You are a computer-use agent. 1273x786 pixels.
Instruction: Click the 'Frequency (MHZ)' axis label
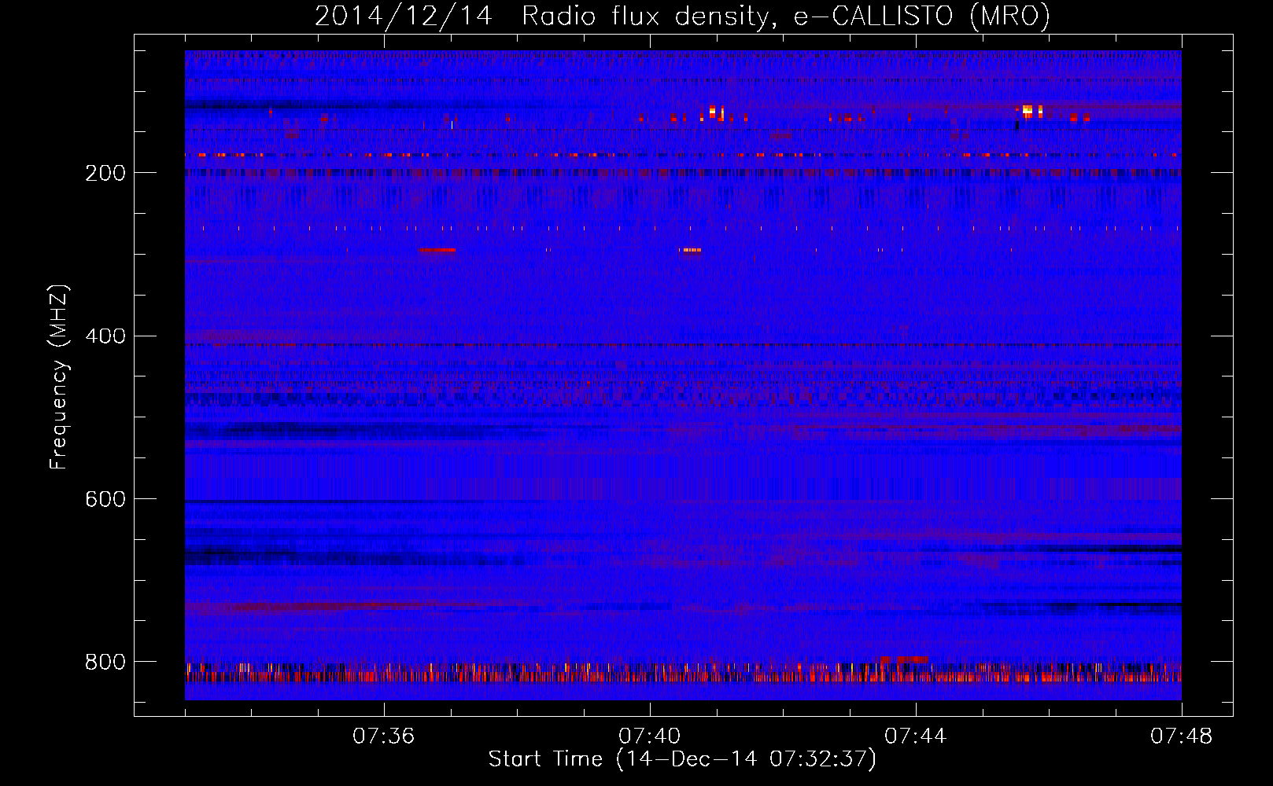(x=59, y=377)
